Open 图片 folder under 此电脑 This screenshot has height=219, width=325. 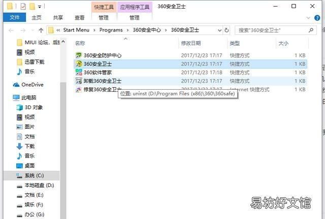tap(25, 127)
